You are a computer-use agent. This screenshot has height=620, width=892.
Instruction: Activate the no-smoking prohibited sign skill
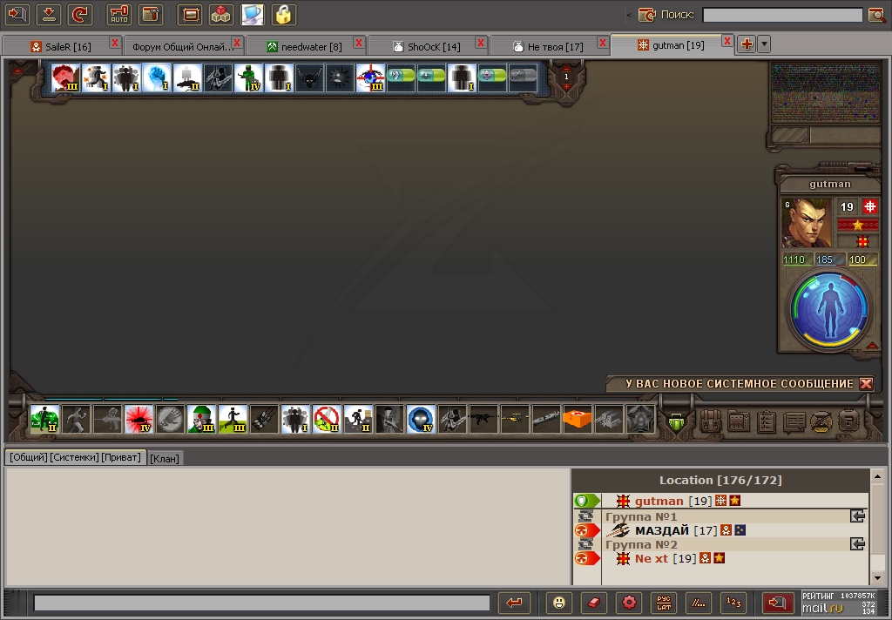(x=326, y=419)
